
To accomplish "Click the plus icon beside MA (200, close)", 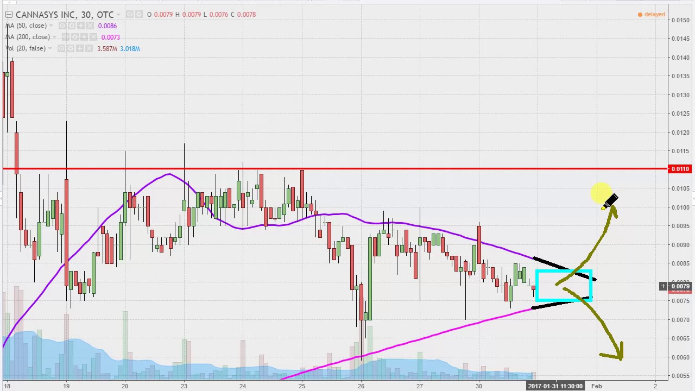I will 84,37.
